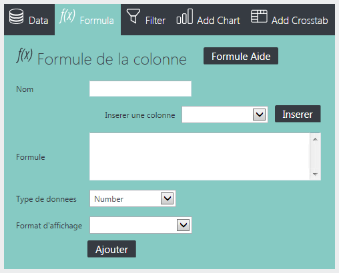Click the Formule Aide button
The image size is (339, 273).
point(241,56)
